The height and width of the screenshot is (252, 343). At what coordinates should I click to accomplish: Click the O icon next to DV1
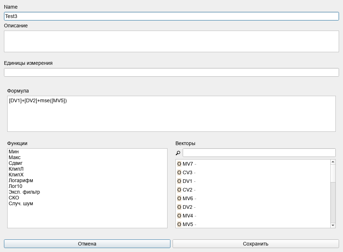pyautogui.click(x=179, y=181)
